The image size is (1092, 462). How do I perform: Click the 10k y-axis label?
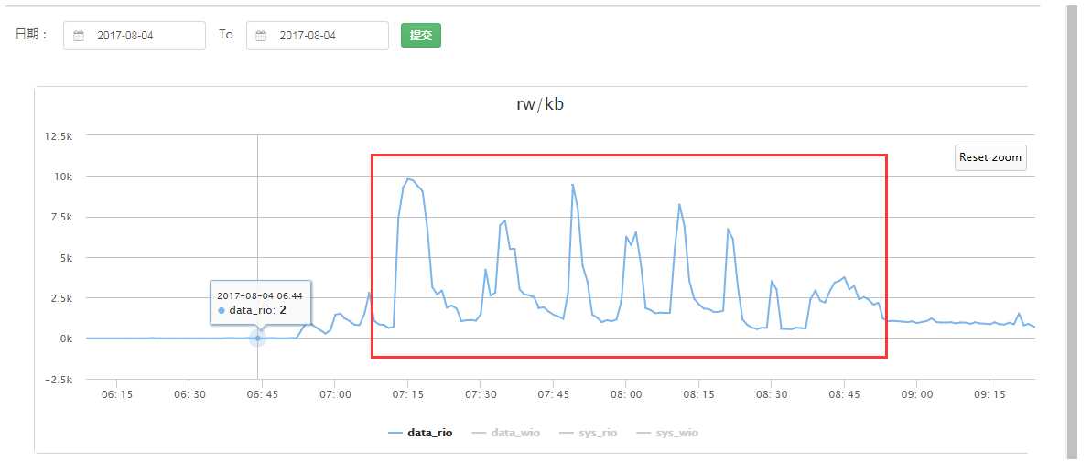62,177
